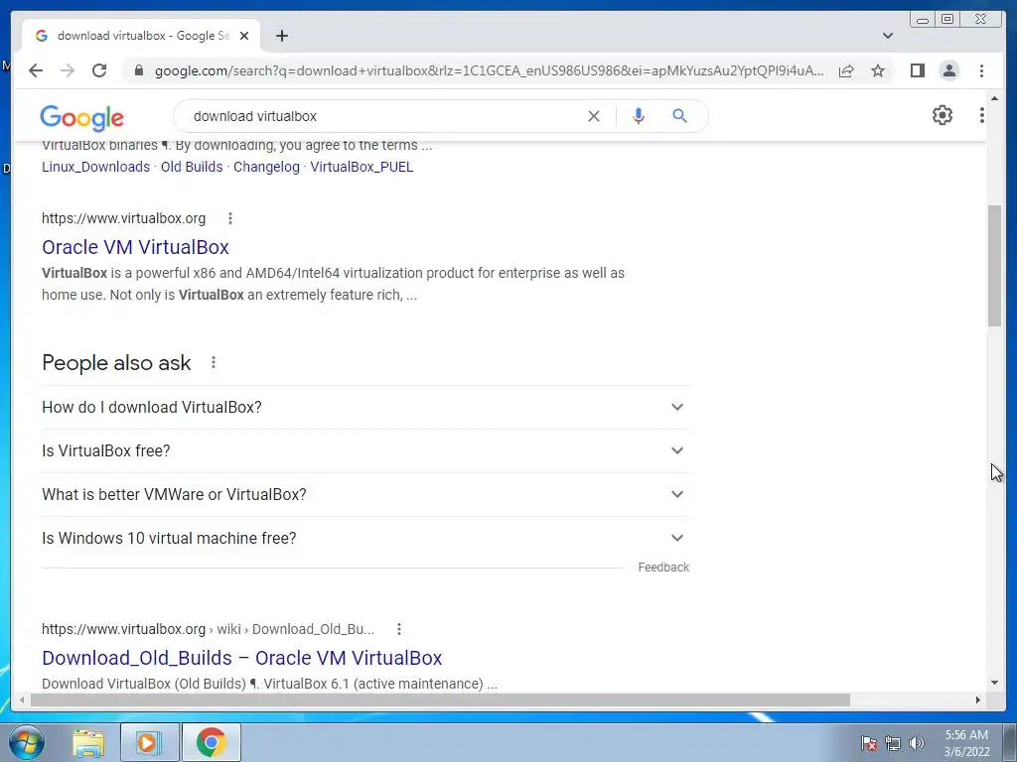Share this page from the address bar
The image size is (1017, 762).
point(846,70)
